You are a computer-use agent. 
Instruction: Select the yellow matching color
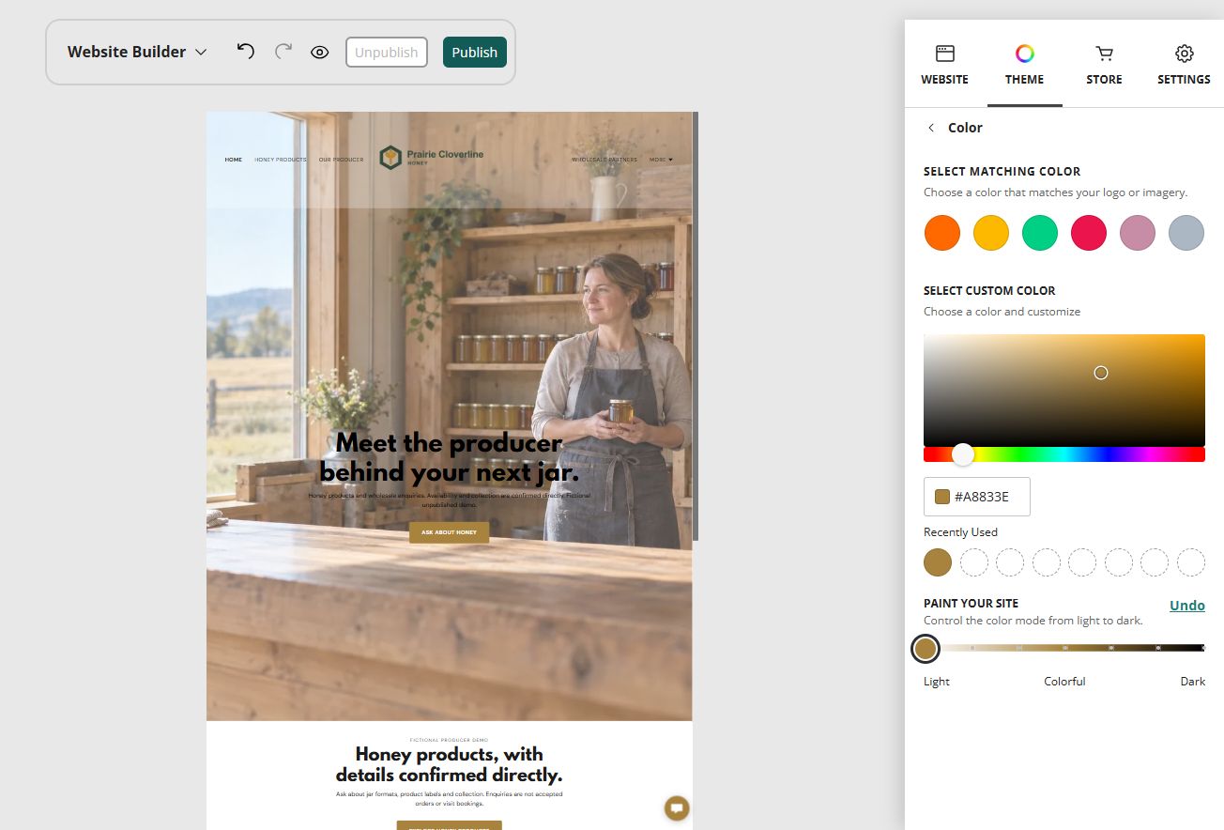point(991,232)
